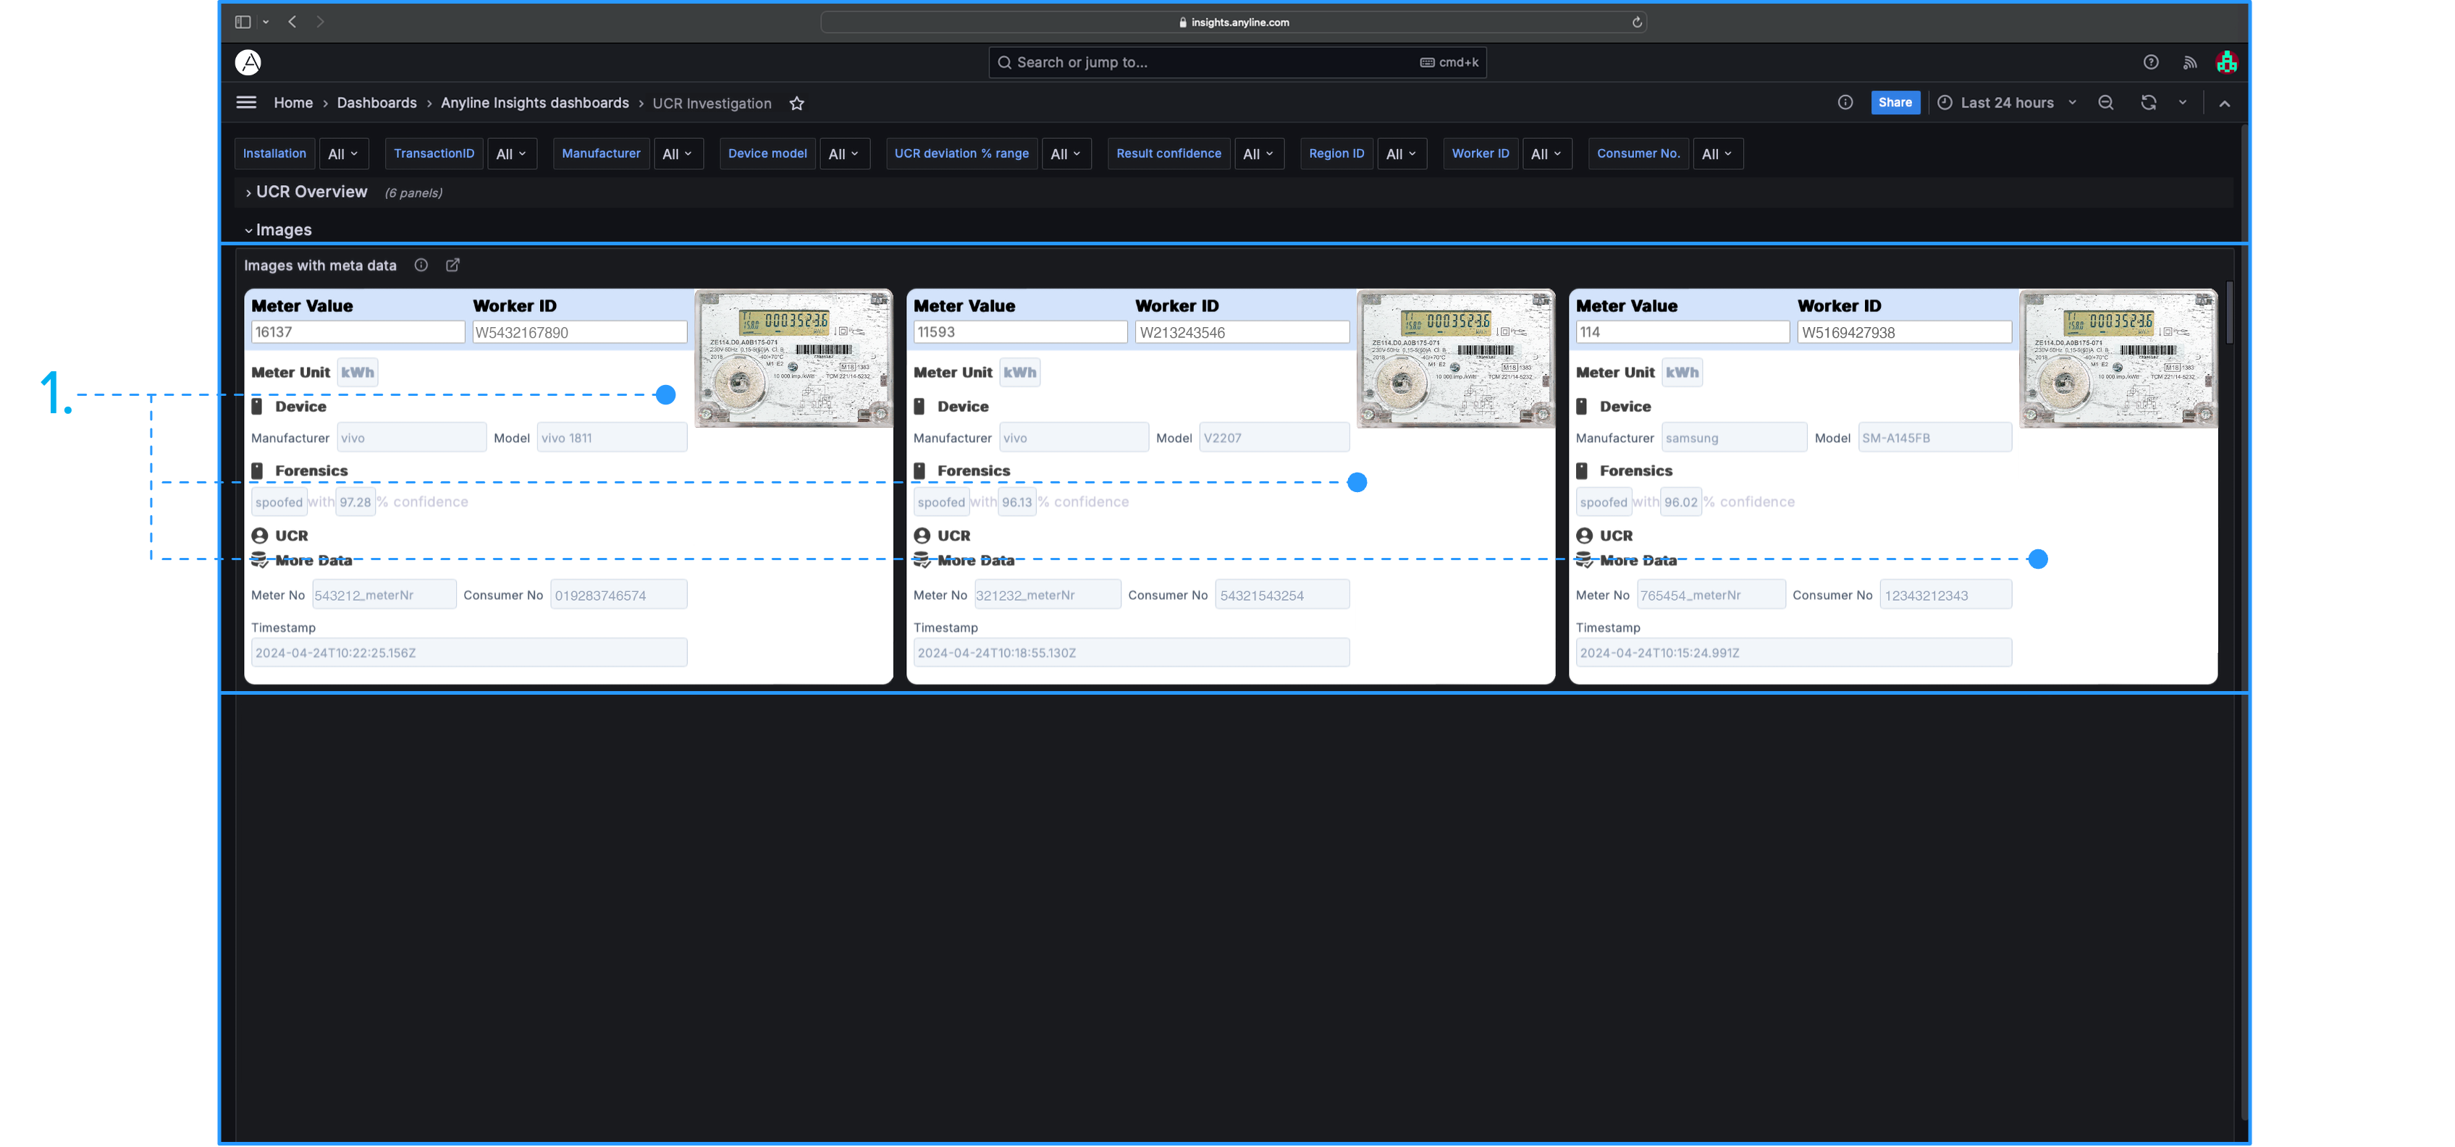Click the Share button
Viewport: 2455px width, 1147px height.
[1895, 103]
